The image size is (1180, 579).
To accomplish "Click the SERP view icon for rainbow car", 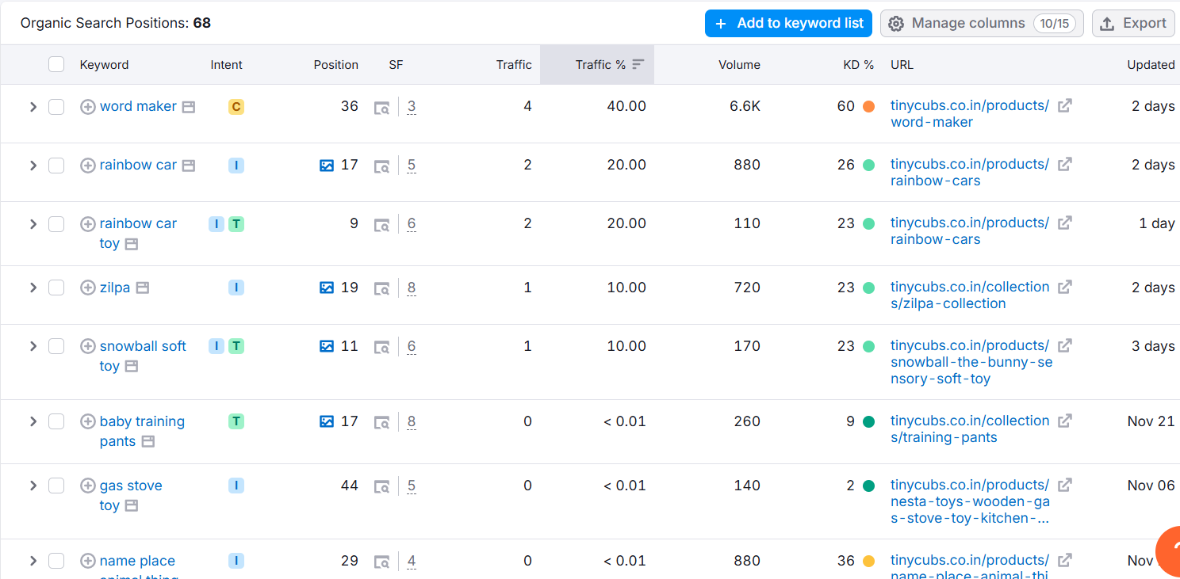I will [381, 166].
